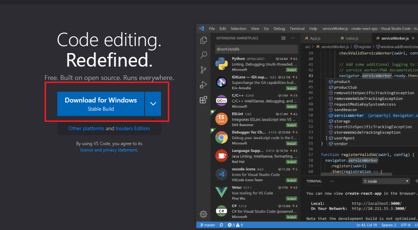Click the Debugger for Chrome logo
418x230 pixels.
point(221,137)
